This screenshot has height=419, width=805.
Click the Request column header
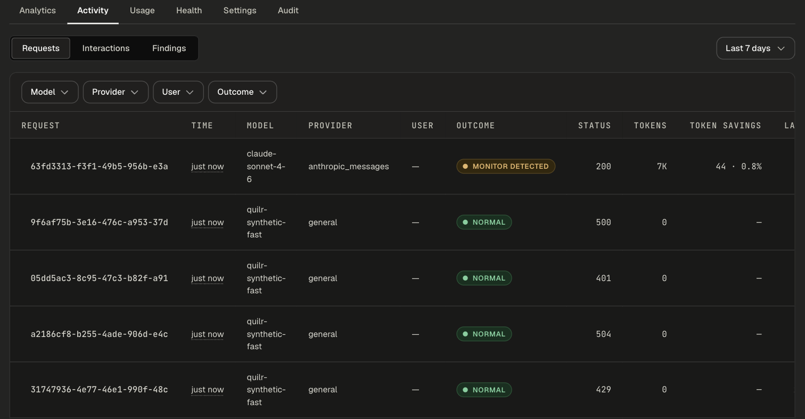(x=40, y=126)
